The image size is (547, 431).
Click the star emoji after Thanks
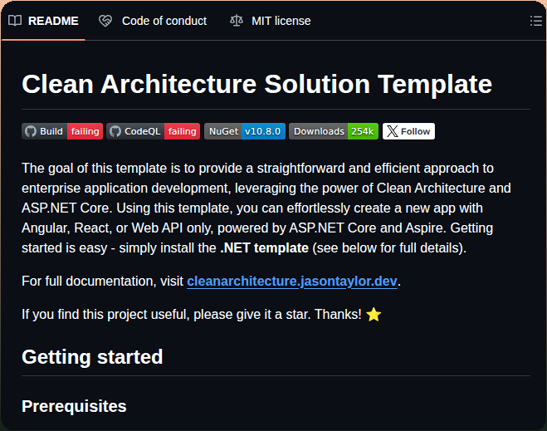[x=374, y=315]
